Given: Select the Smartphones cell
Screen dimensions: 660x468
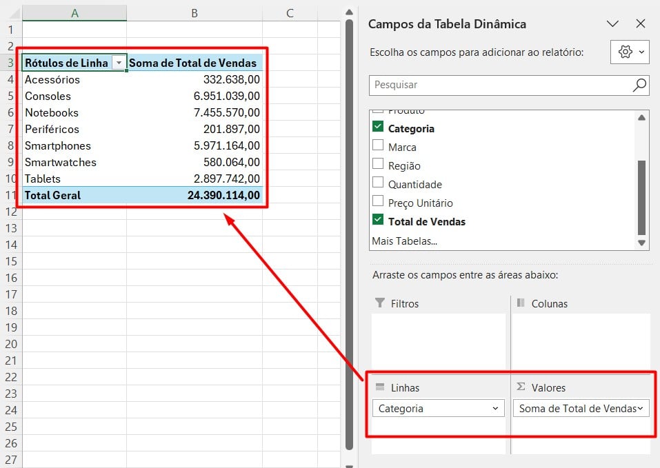Looking at the screenshot, I should 74,145.
